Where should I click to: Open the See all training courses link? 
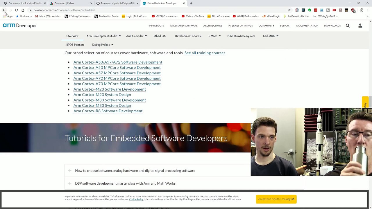click(x=205, y=53)
